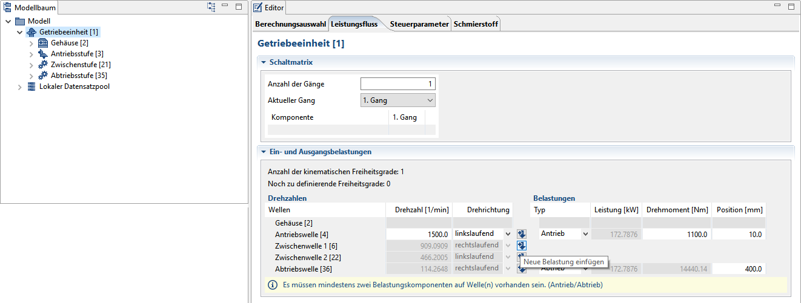Open the Steuerparameter tab
The image size is (801, 303).
point(419,24)
